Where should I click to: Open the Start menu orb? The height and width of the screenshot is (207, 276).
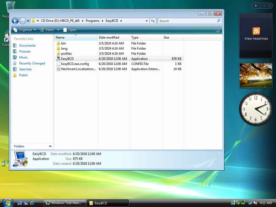pos(8,203)
